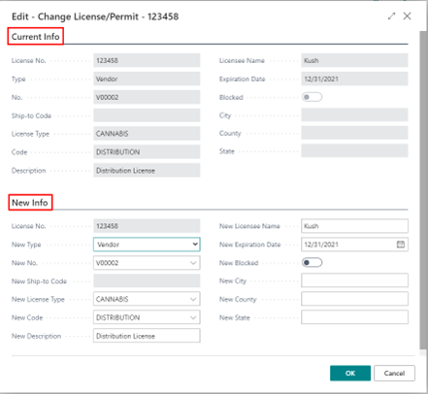428x394 pixels.
Task: Collapse the Current Info section header
Action: coord(36,37)
